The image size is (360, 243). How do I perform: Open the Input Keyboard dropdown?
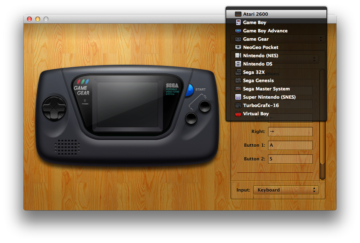[286, 190]
